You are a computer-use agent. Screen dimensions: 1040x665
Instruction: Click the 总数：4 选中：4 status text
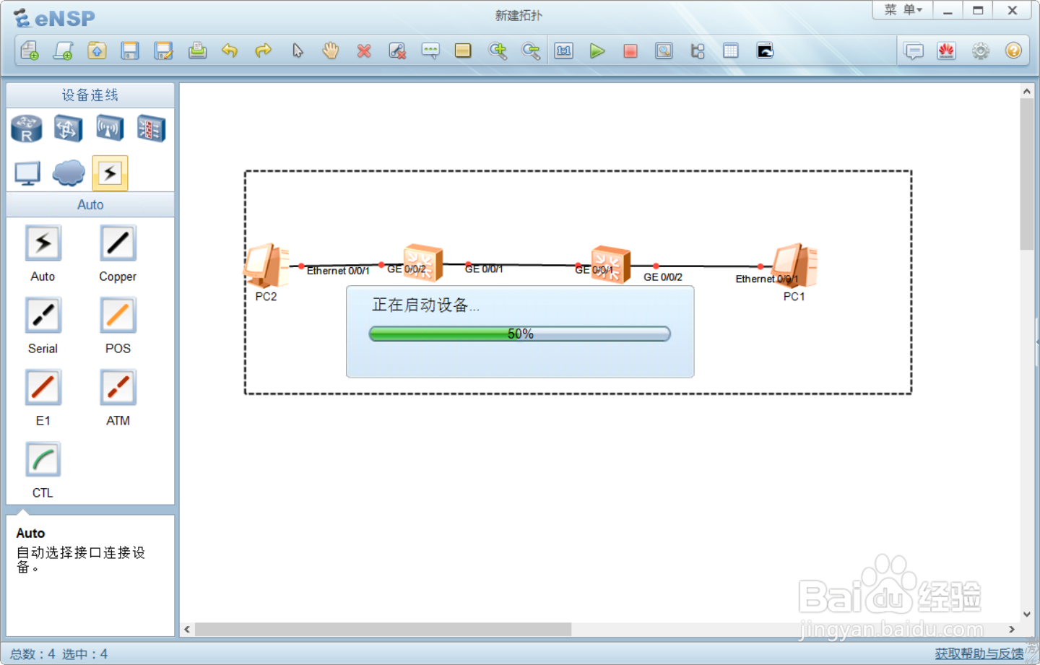click(58, 654)
